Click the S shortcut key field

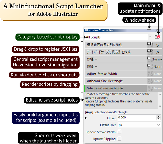click(x=157, y=45)
